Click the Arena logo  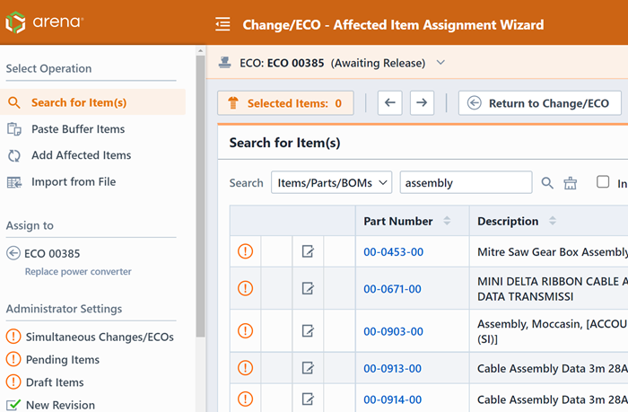click(45, 23)
